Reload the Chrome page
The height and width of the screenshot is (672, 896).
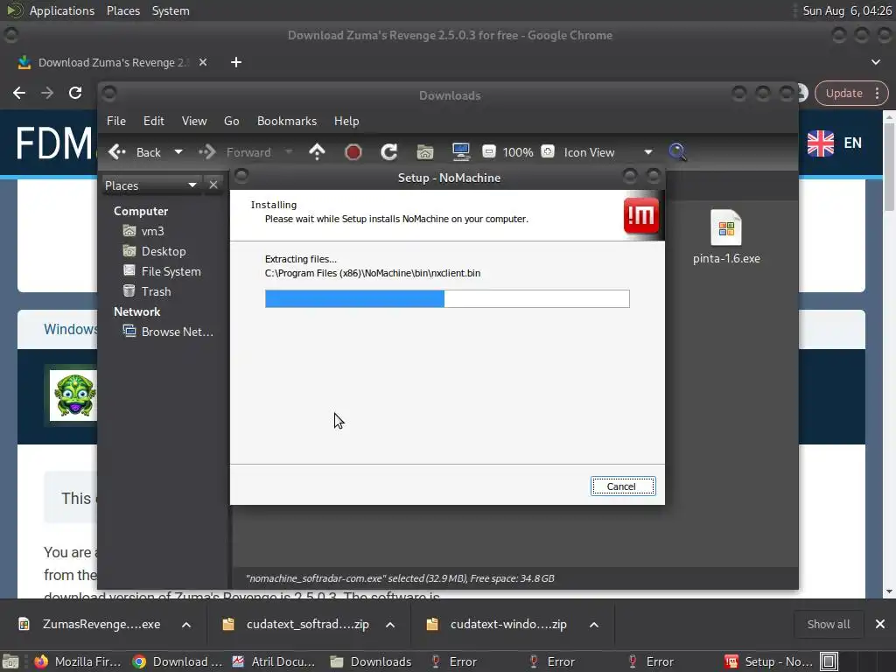pos(75,93)
